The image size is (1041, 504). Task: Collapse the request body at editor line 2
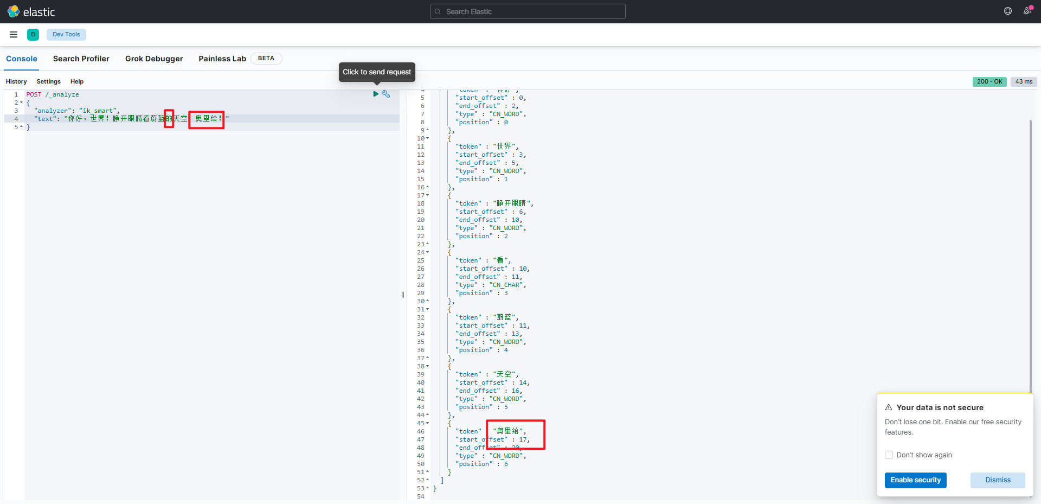pyautogui.click(x=22, y=103)
